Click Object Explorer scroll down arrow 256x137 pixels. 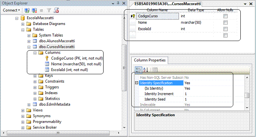pos(124,127)
